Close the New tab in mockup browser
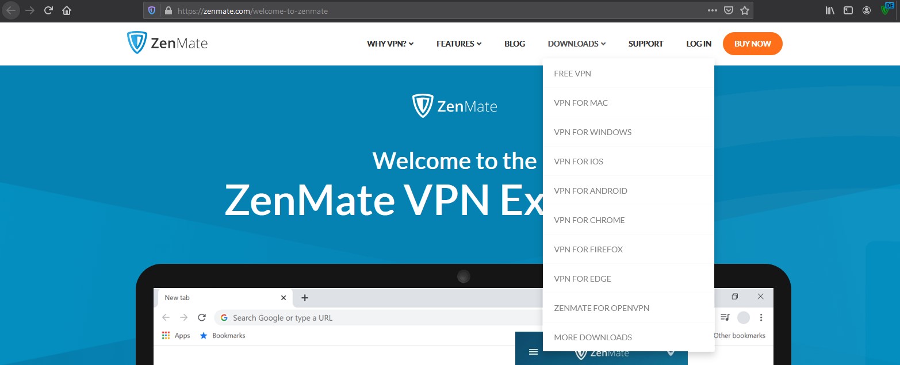Screen dimensions: 900x365 pyautogui.click(x=284, y=298)
